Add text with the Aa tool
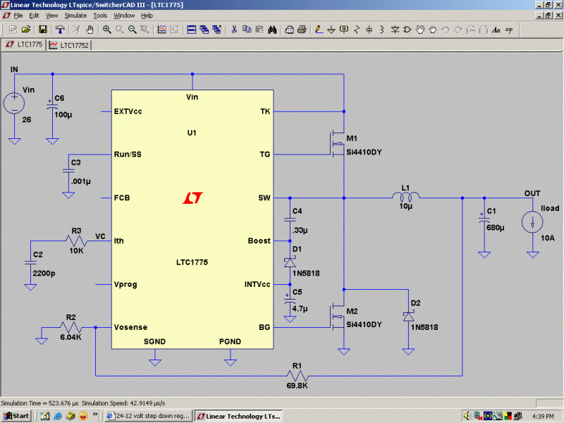 coord(496,30)
